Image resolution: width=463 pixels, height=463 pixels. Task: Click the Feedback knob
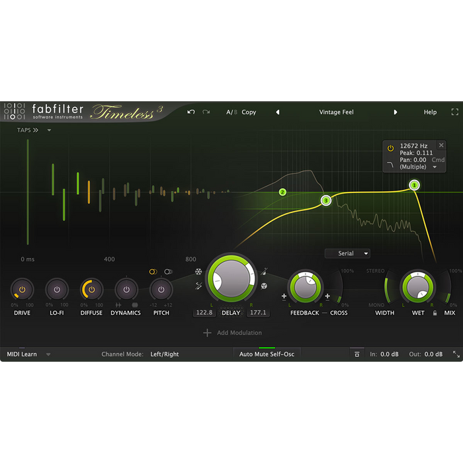coord(306,286)
